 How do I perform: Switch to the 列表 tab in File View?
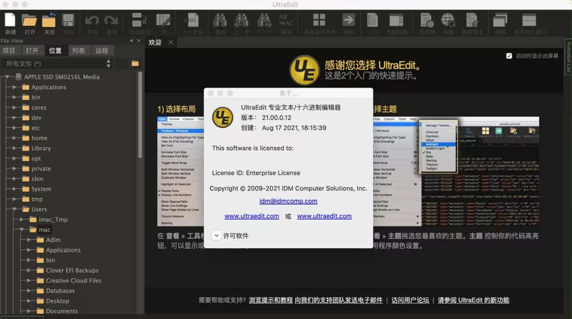[x=79, y=51]
